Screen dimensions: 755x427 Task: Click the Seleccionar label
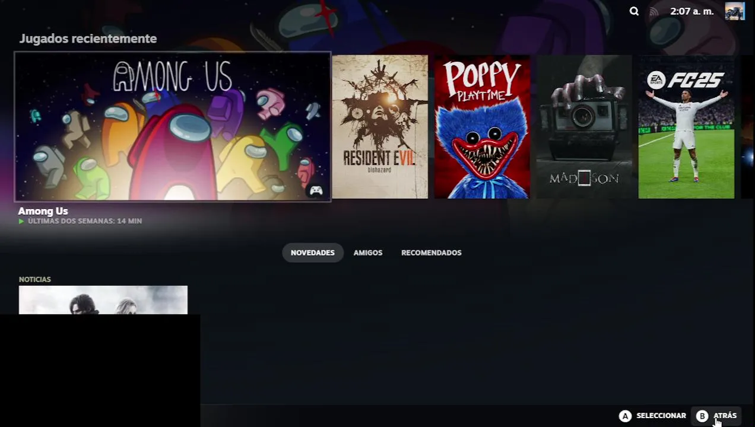(661, 416)
